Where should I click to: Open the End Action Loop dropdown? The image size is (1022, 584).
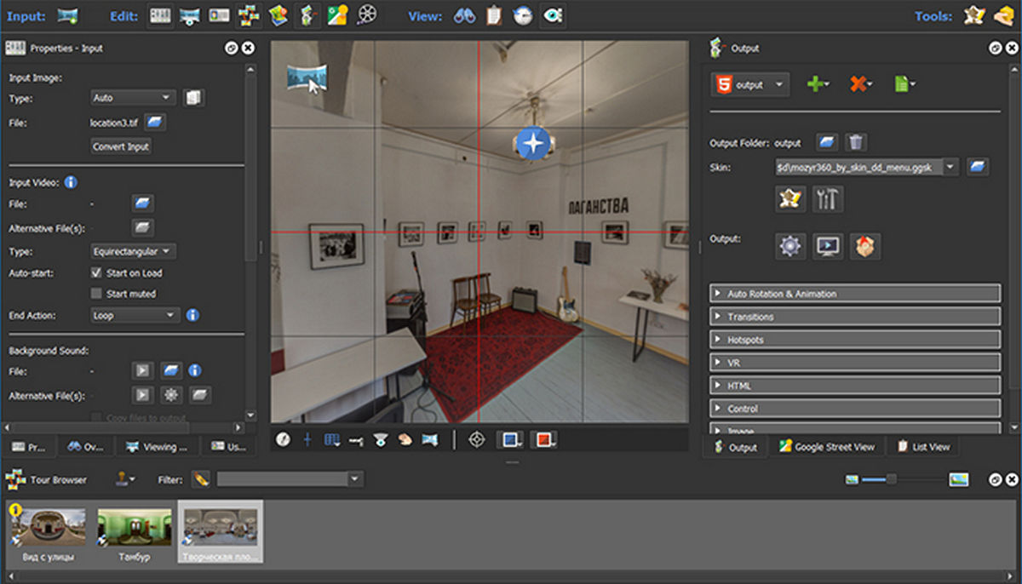click(134, 315)
